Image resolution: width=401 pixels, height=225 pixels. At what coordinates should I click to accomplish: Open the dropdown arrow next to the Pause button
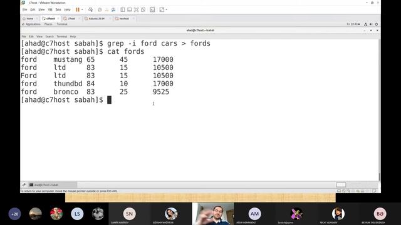click(82, 10)
